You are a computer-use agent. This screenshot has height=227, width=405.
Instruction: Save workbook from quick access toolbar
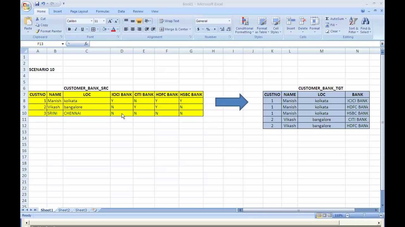tap(37, 4)
